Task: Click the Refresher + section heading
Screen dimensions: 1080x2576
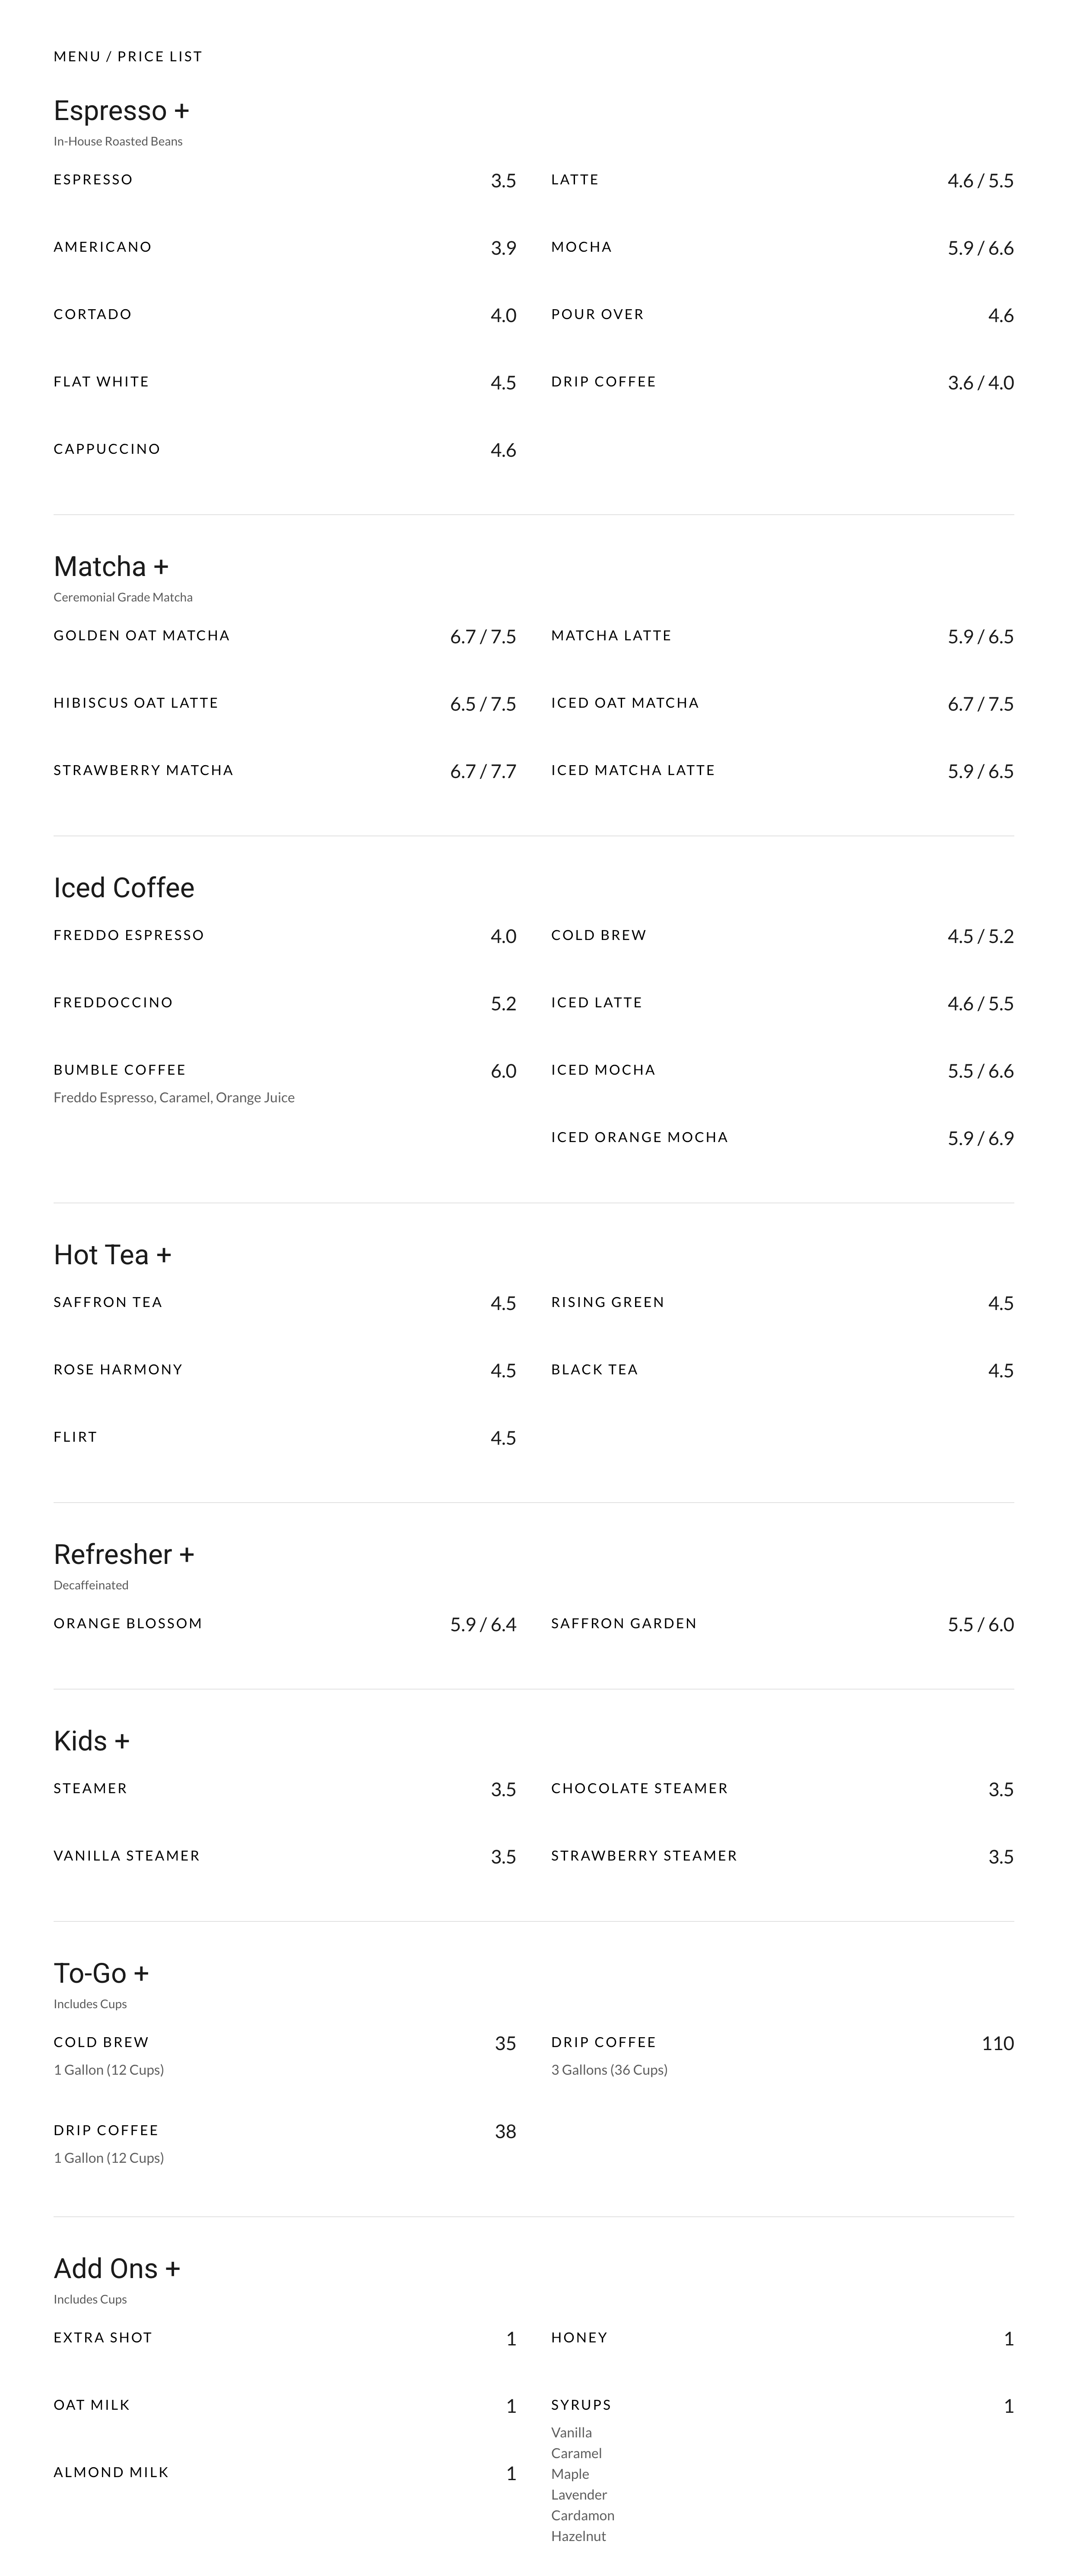Action: coord(124,1555)
